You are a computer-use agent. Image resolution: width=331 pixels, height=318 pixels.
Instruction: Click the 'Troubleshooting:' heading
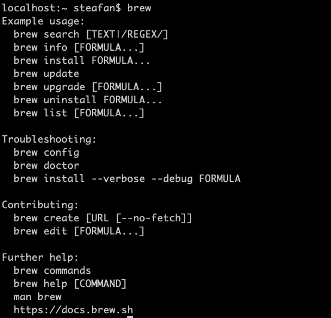tap(49, 139)
